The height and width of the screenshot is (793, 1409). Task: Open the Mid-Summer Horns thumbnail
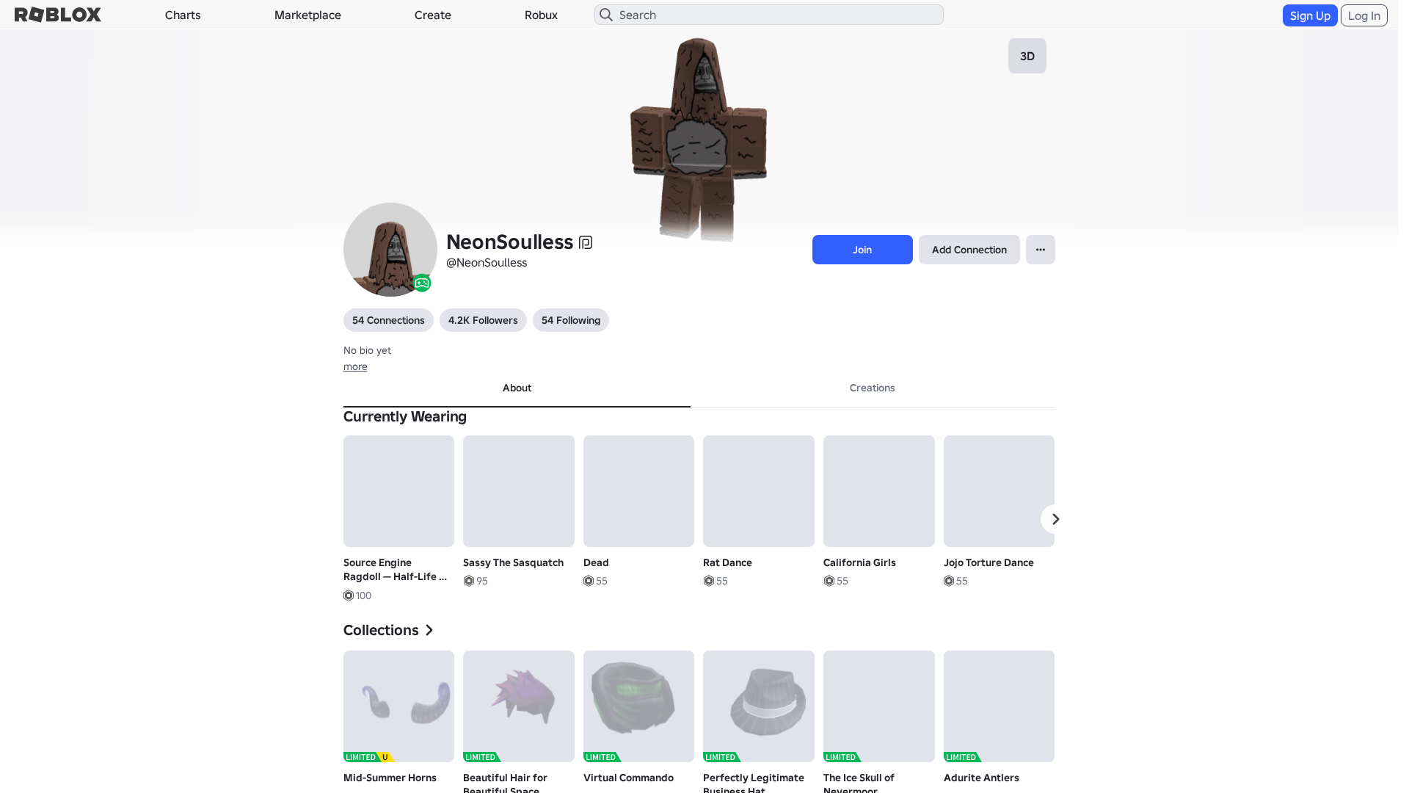[398, 706]
